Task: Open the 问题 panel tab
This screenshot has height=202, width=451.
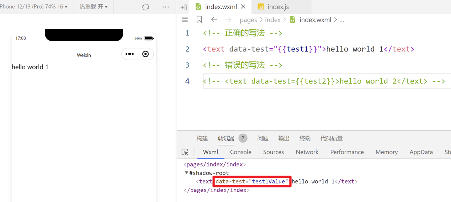Action: 263,138
